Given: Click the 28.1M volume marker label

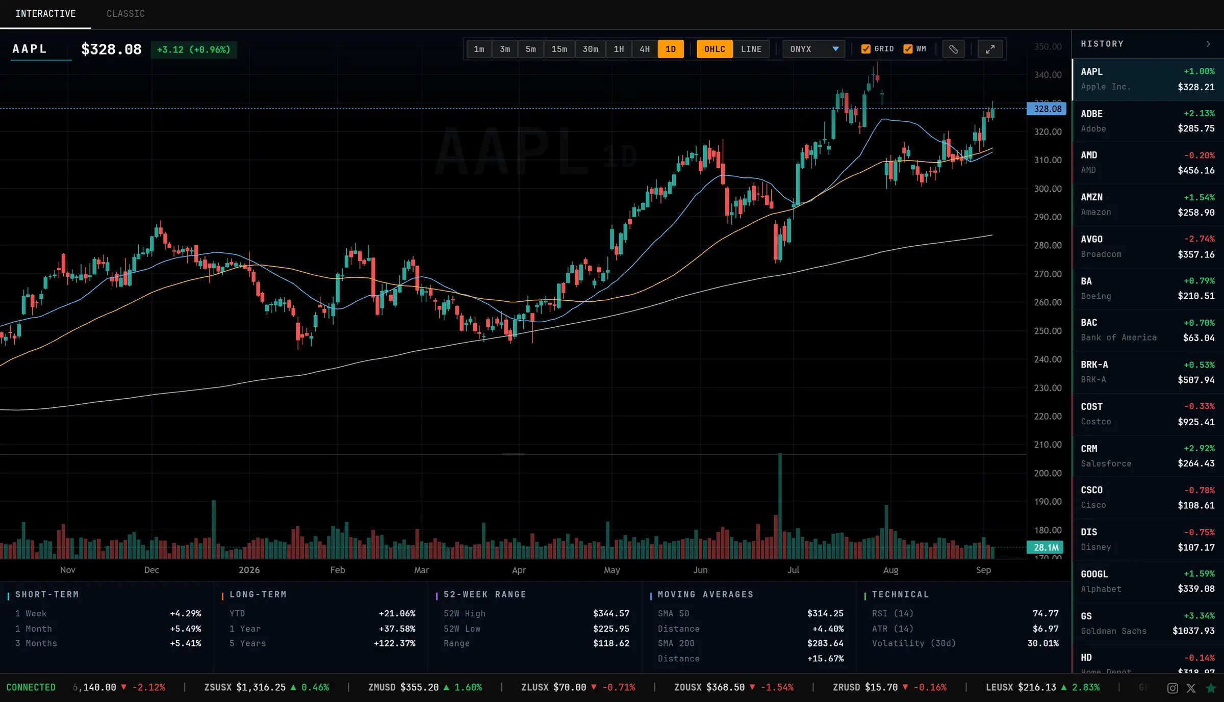Looking at the screenshot, I should [x=1045, y=547].
